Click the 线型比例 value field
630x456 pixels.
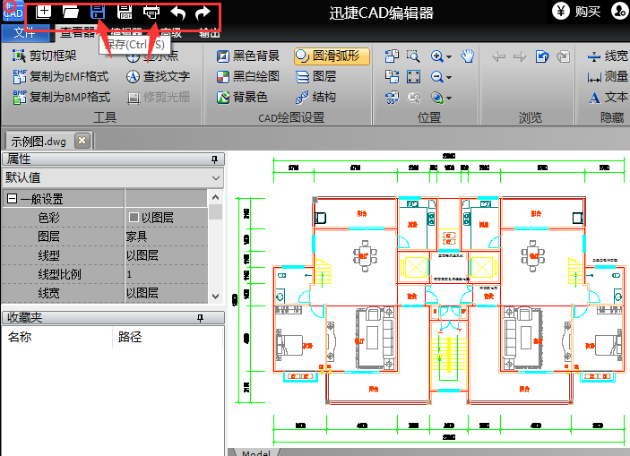coord(166,274)
